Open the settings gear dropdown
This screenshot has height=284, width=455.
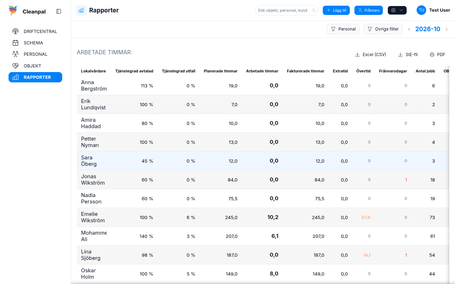397,10
